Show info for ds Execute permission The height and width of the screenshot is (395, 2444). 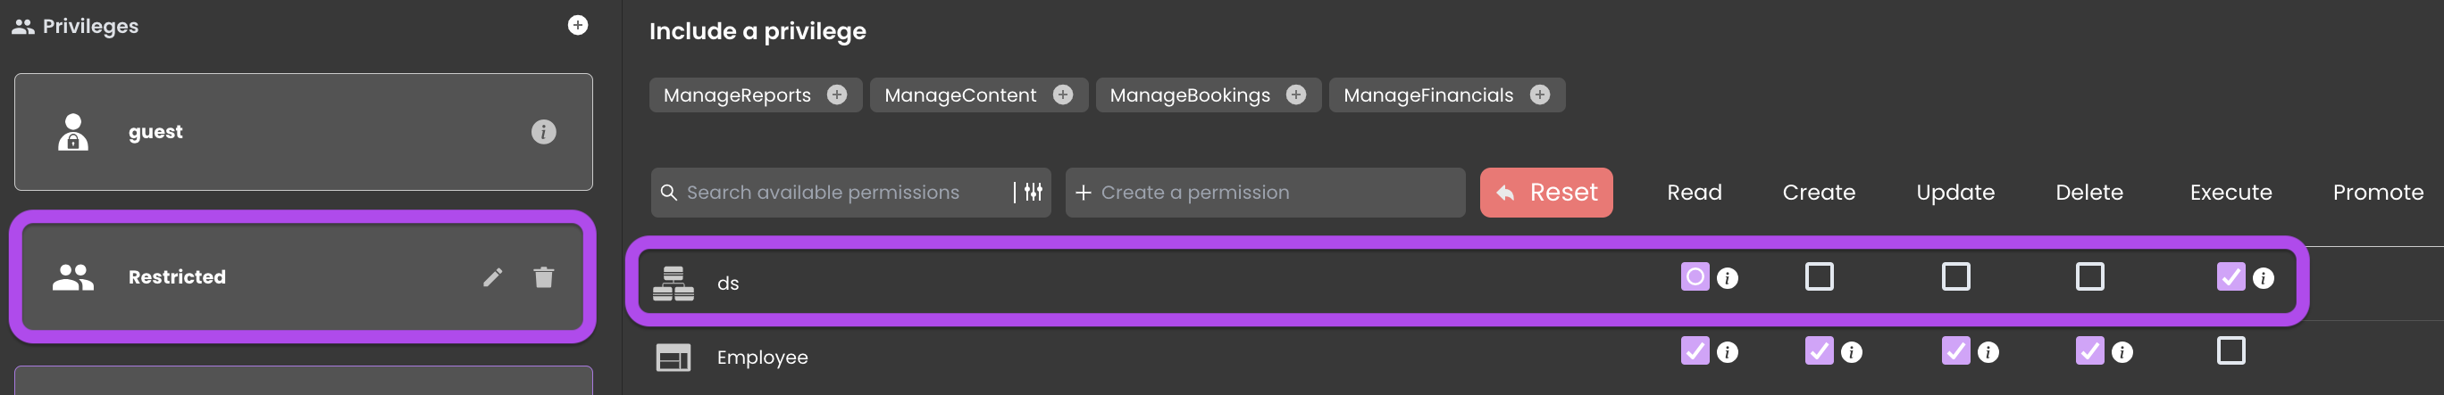click(x=2264, y=278)
